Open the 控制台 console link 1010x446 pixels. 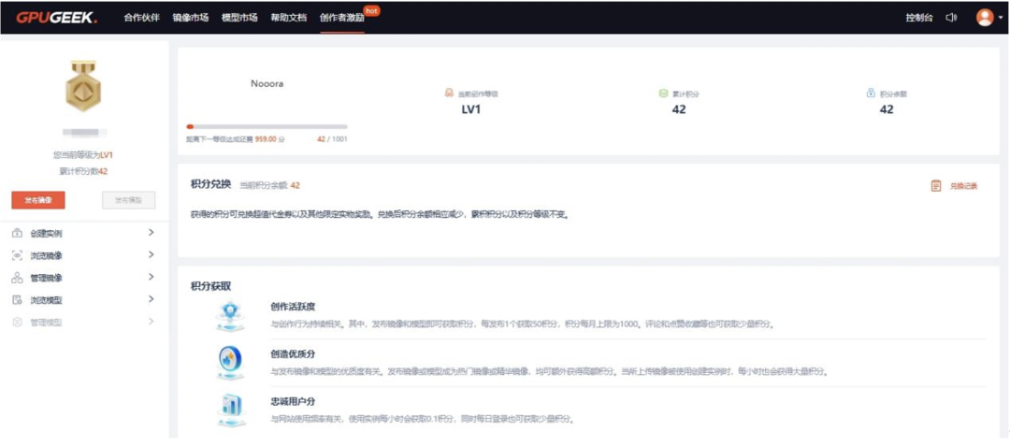pos(919,18)
